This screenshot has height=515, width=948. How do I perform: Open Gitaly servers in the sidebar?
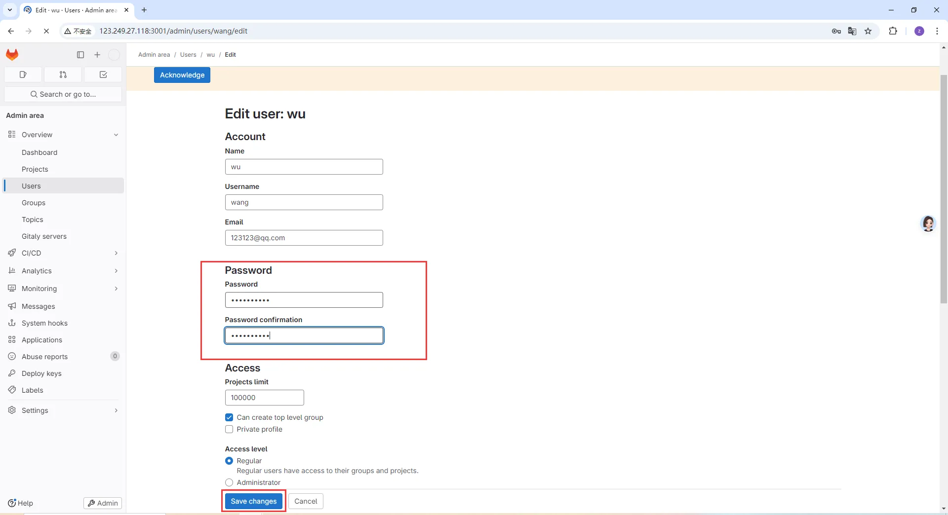[x=63, y=236]
